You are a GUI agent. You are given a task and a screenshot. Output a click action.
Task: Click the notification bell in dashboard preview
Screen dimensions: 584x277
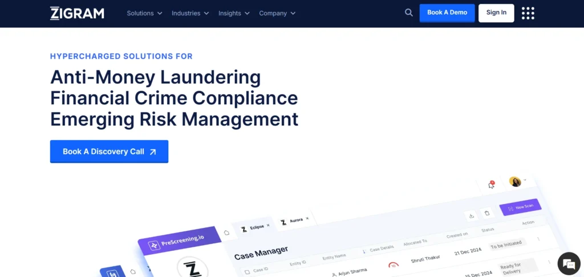pos(491,185)
